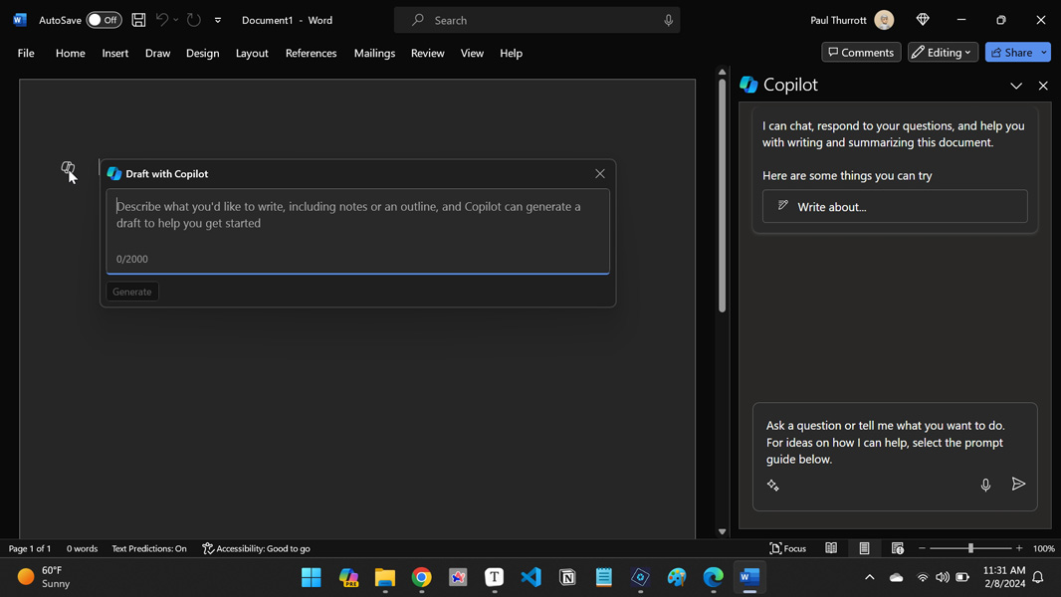Image resolution: width=1061 pixels, height=597 pixels.
Task: Switch to Web Layout view icon
Action: click(x=897, y=548)
